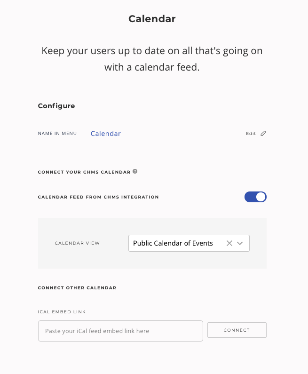This screenshot has height=374, width=308.
Task: Click the Connect Other Calendar heading
Action: tap(77, 288)
